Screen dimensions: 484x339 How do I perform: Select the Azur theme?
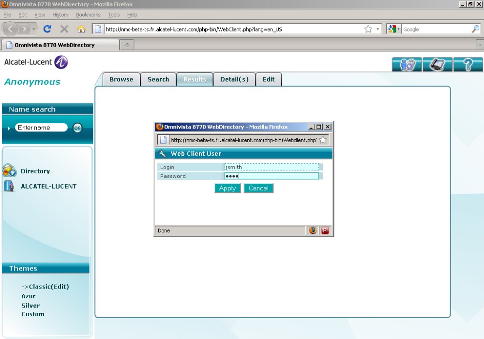tap(29, 296)
